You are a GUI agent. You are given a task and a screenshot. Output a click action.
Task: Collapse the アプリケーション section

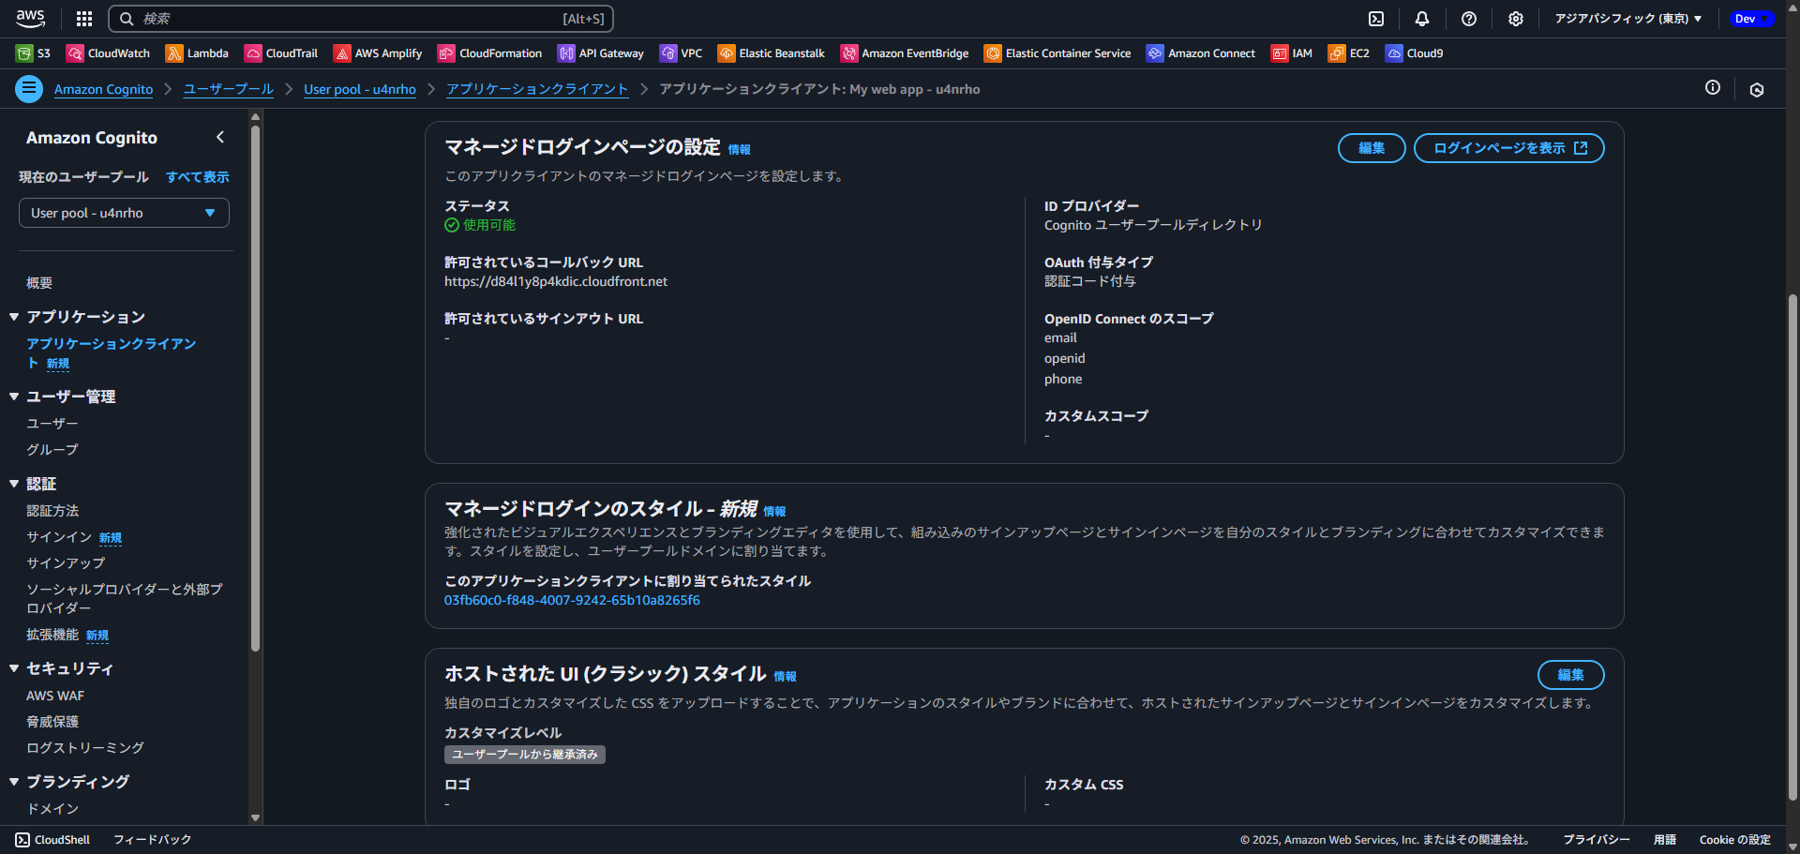pyautogui.click(x=14, y=317)
